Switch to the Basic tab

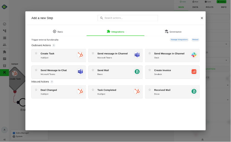pyautogui.click(x=58, y=32)
